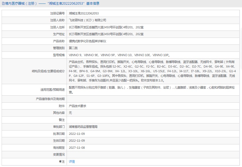Click the 变更情况 row label
Image resolution: width=242 pixels, height=167 pixels.
click(59, 155)
